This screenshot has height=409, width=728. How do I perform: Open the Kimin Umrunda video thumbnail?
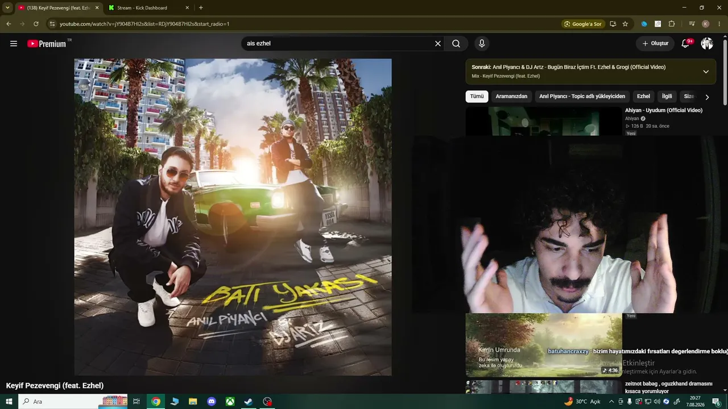point(544,345)
